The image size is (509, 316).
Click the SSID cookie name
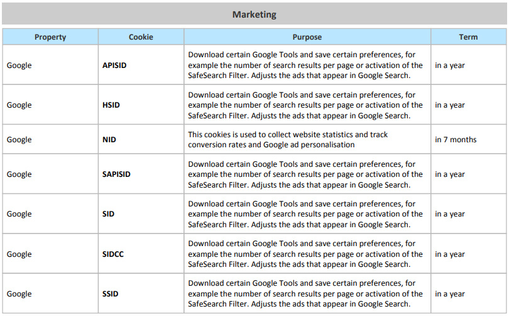point(110,293)
